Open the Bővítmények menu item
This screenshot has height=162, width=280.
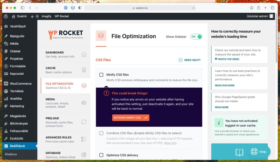[x=19, y=123]
